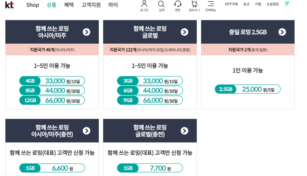
Task: Open the 챗봇 chatbot icon
Action: coord(178,6)
